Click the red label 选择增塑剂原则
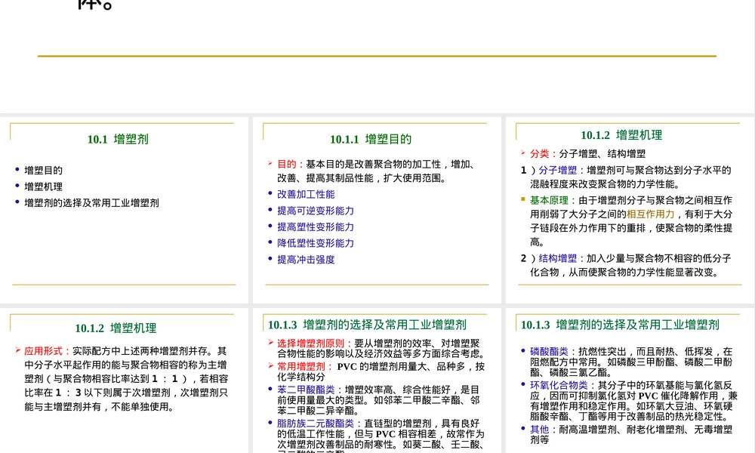The image size is (755, 453). 310,344
